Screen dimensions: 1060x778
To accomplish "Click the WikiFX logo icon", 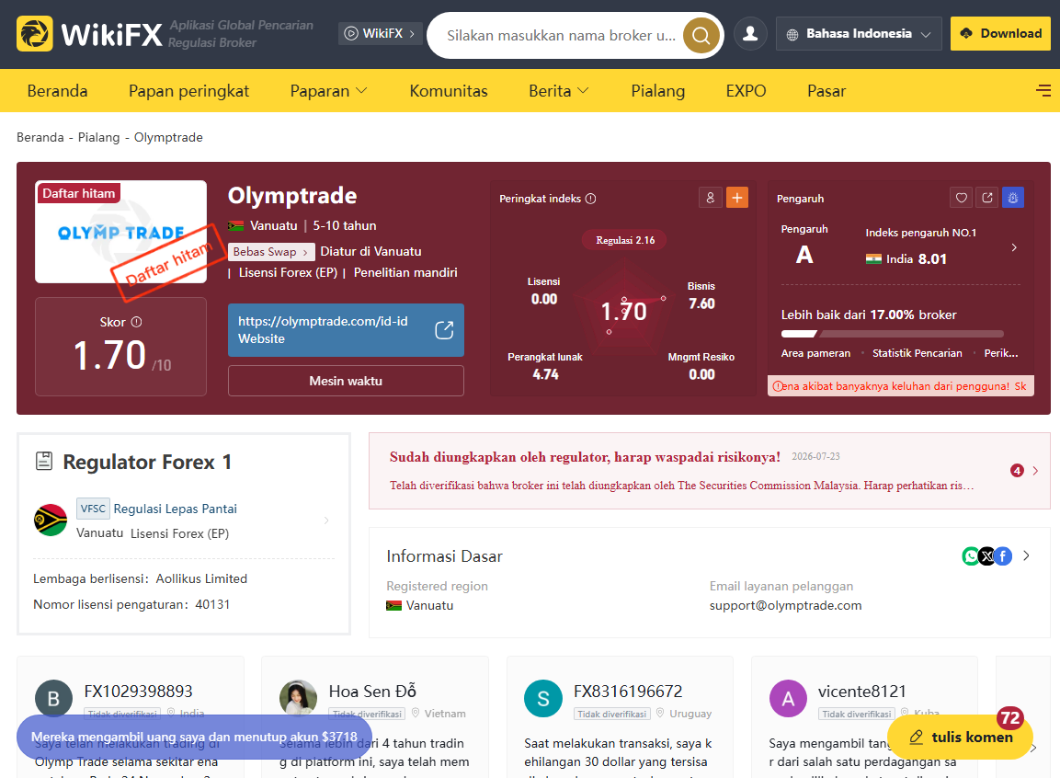I will 35,34.
